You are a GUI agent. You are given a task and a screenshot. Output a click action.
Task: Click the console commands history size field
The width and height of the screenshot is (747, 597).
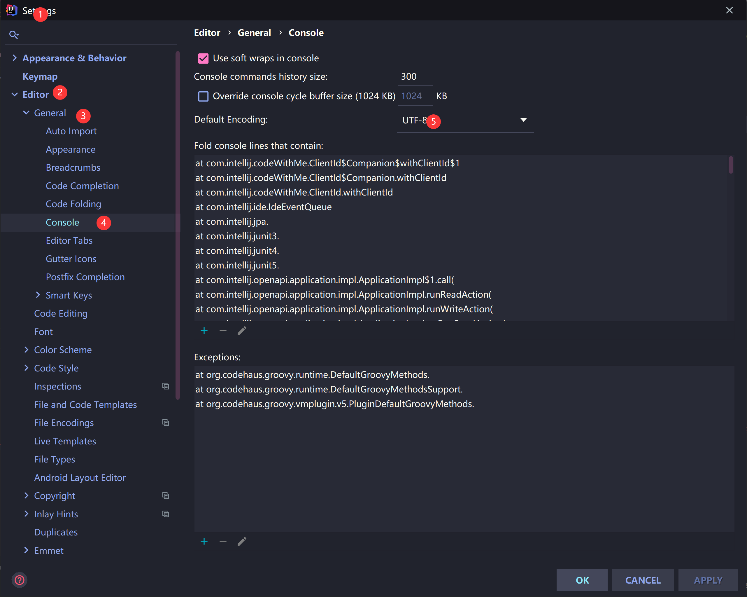coord(414,77)
